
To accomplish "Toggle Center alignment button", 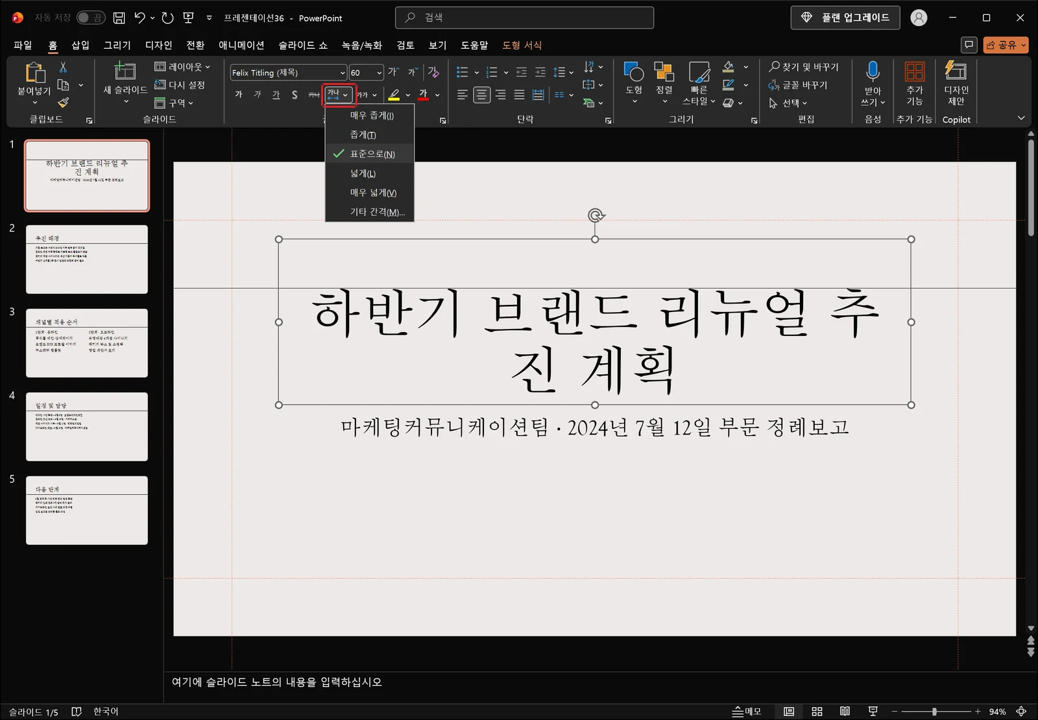I will pos(481,95).
